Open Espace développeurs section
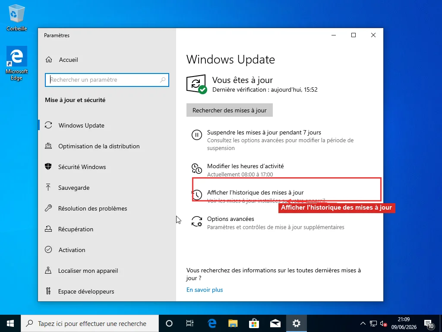This screenshot has width=442, height=332. pyautogui.click(x=107, y=291)
